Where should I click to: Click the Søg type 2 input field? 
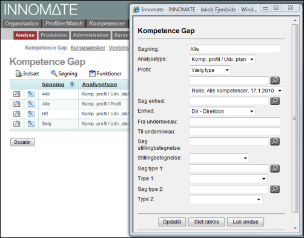click(229, 189)
